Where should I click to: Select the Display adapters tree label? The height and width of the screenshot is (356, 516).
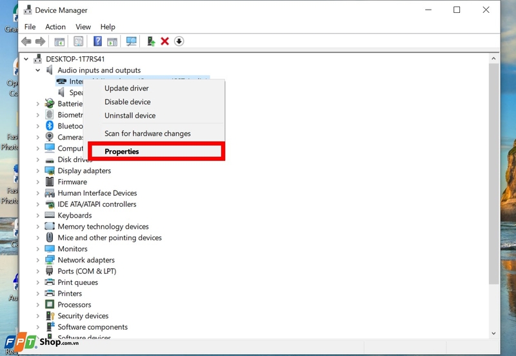click(84, 171)
